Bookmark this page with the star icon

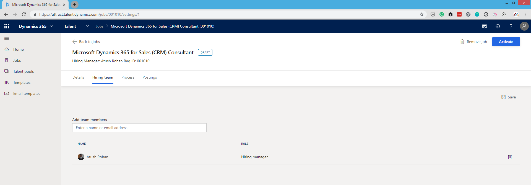tap(422, 14)
